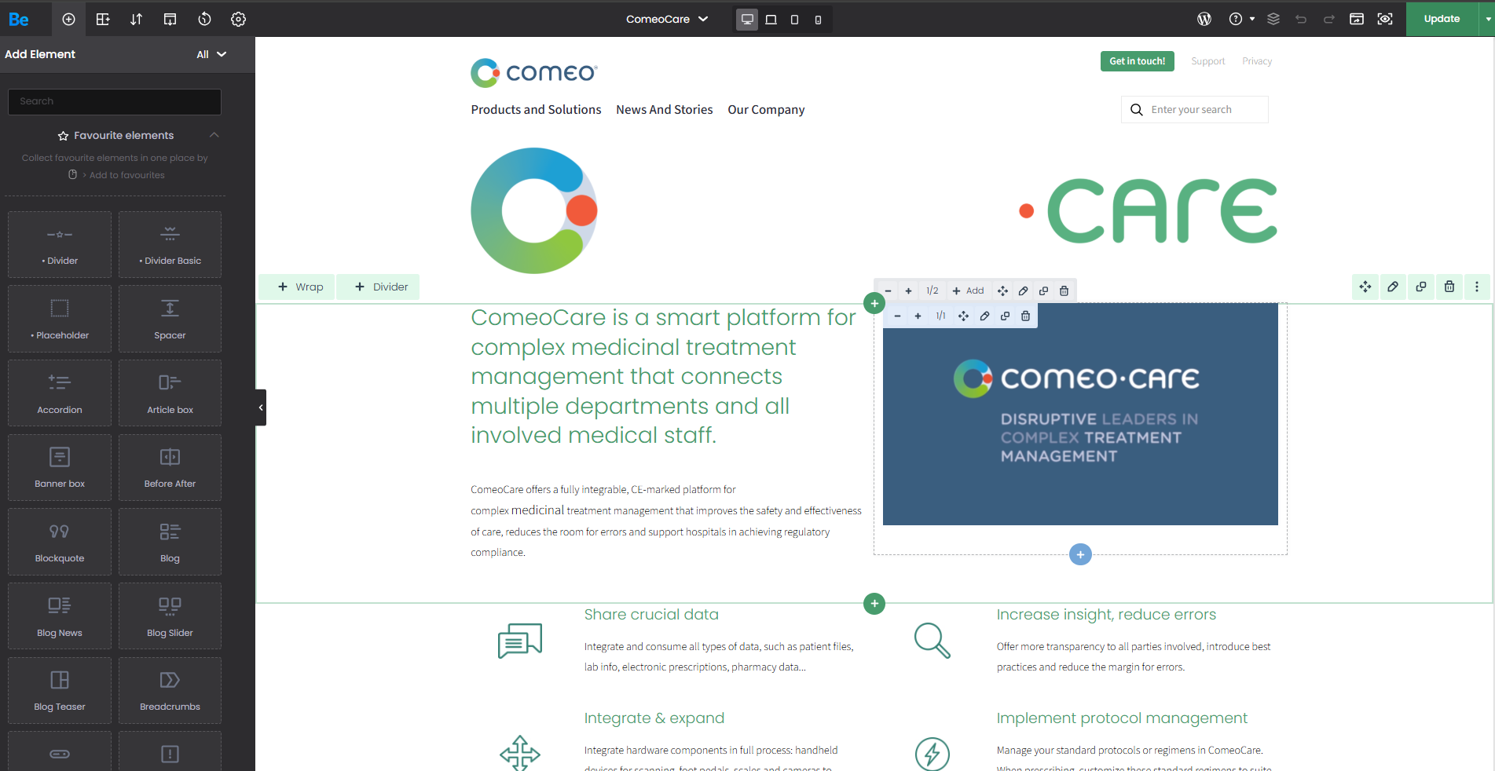Click the WordPress dashboard icon
1495x771 pixels.
pos(1204,19)
